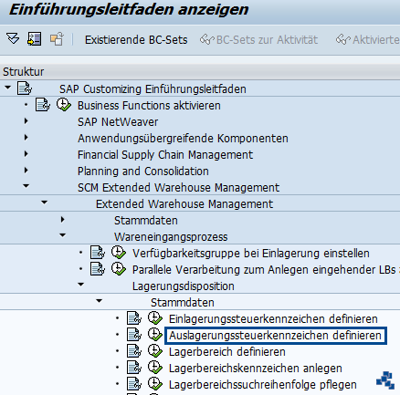Execute Lagerbereich definieren activity
Image resolution: width=400 pixels, height=395 pixels.
(x=154, y=351)
